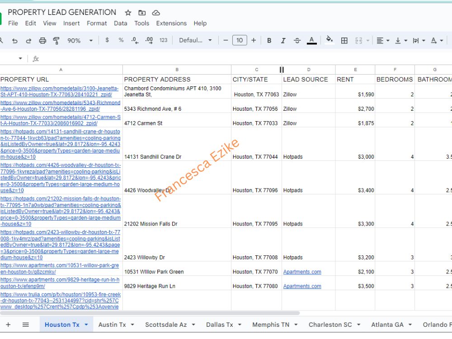The image size is (452, 339).
Task: Select column B header
Action: click(x=177, y=70)
